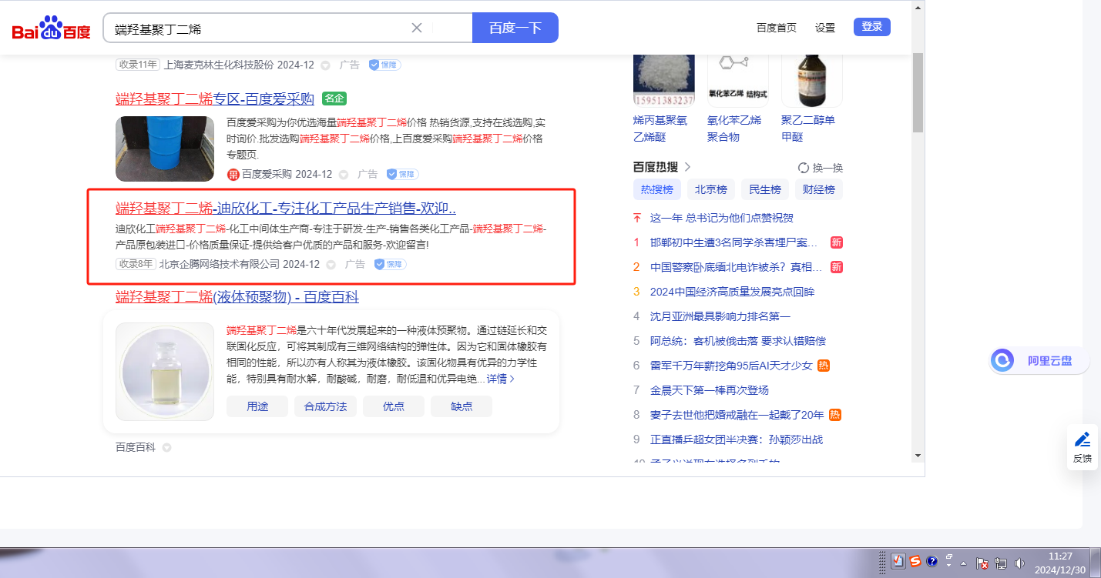Click the 百度一下 search button
Image resolution: width=1101 pixels, height=578 pixels.
coord(515,28)
